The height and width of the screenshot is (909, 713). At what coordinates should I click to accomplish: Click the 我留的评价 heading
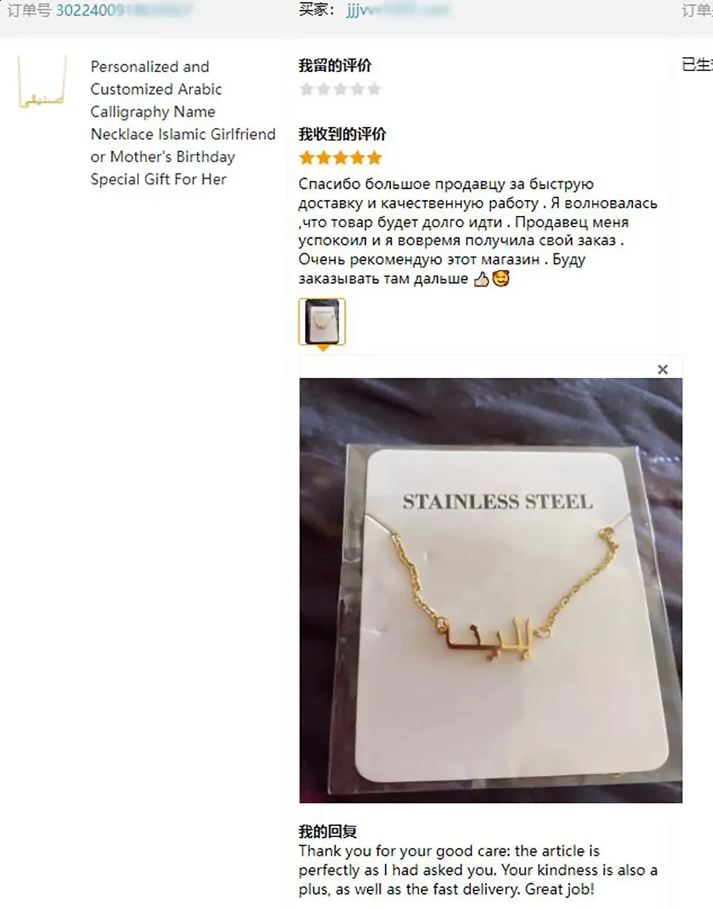pos(334,66)
